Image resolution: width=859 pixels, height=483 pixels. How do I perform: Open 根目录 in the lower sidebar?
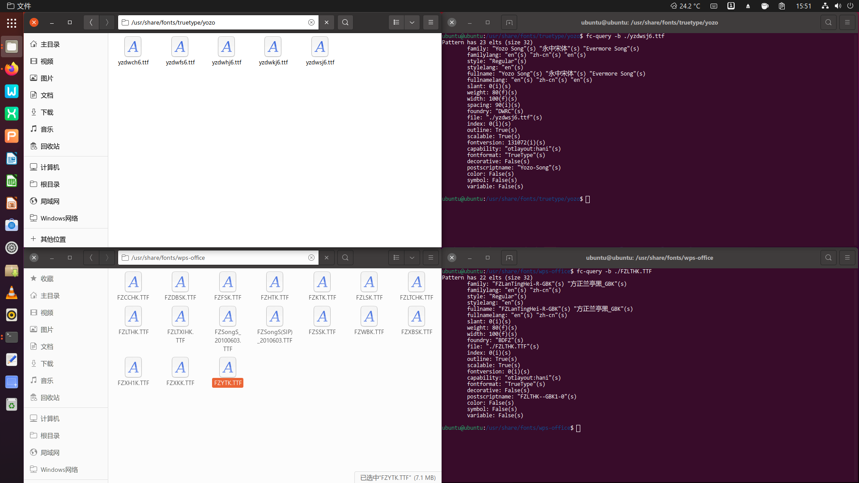66,436
